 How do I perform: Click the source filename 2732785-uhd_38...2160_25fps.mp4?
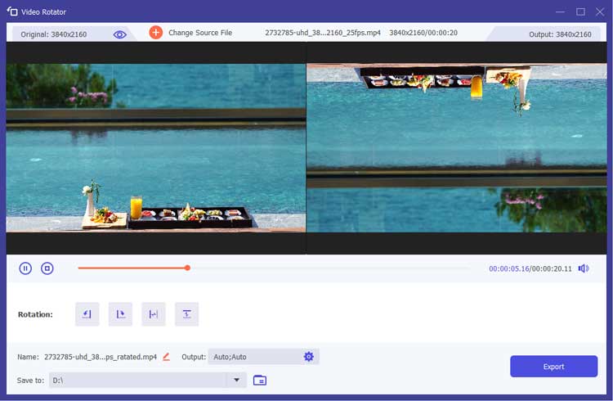[x=323, y=33]
